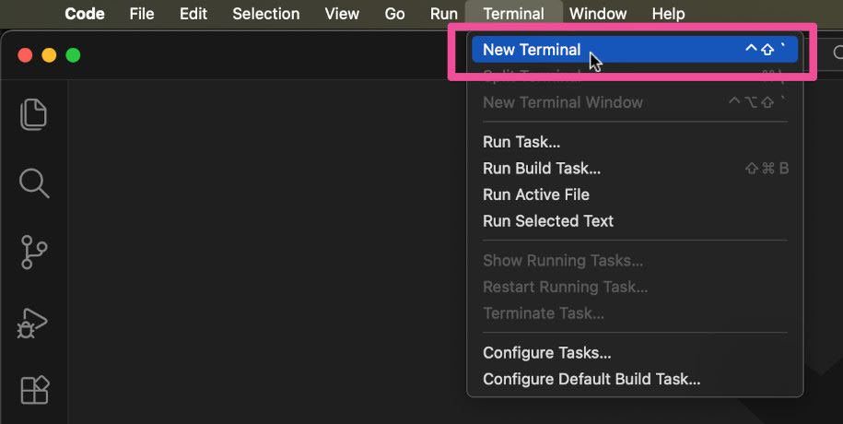Open the Edit menu
Screen dimensions: 843x424
(x=193, y=14)
